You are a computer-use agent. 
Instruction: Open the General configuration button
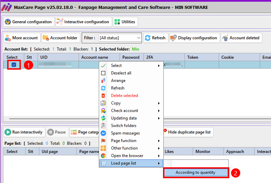point(29,22)
